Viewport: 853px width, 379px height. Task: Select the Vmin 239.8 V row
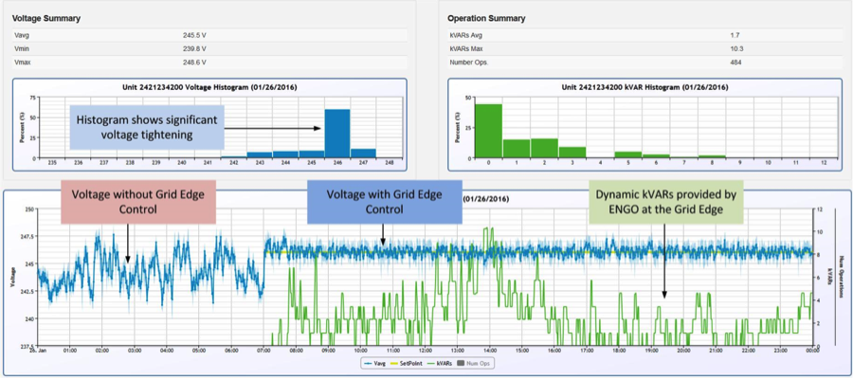pos(209,48)
